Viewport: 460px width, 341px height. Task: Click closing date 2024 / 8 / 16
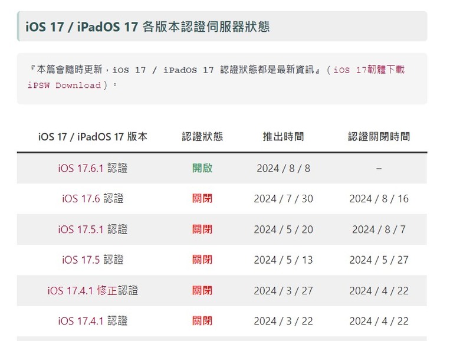point(379,199)
